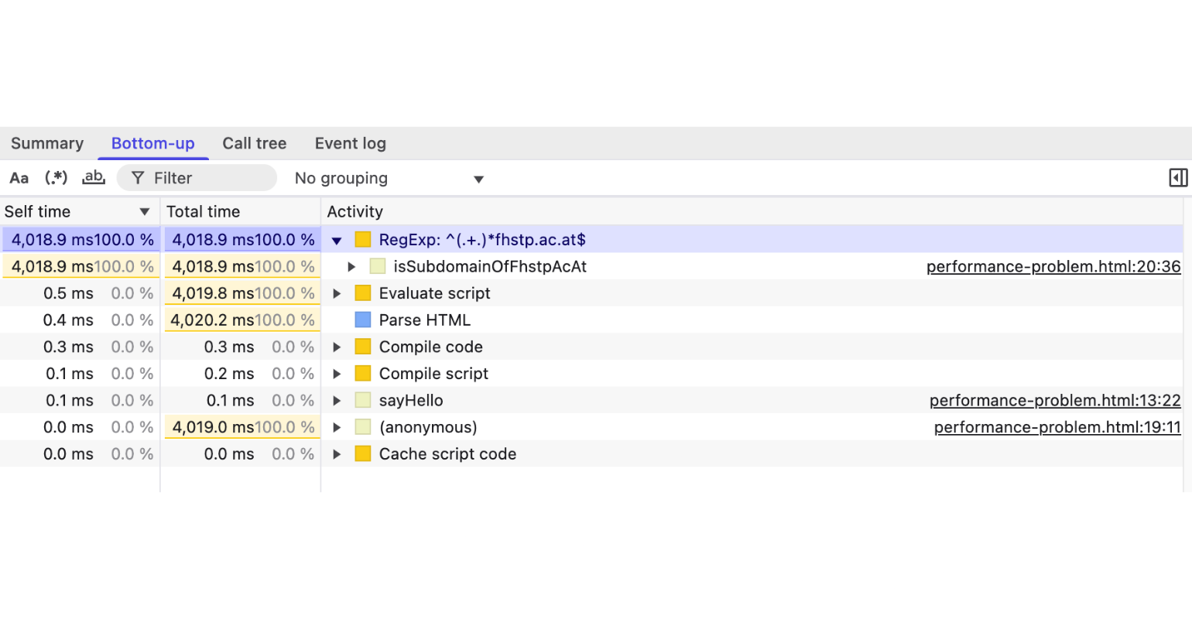Open the No grouping dropdown
Viewport: 1192px width, 619px height.
pyautogui.click(x=389, y=179)
